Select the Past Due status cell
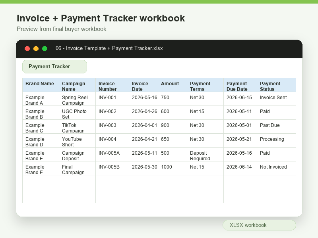 click(276, 127)
